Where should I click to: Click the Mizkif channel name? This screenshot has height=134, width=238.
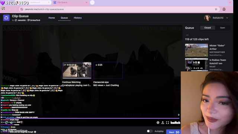212,67
